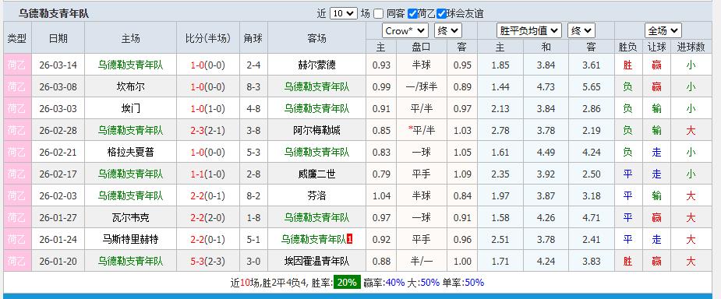Screen dimensions: 721x299
Task: Click the 走 handicap result on 26-02-21
Action: (x=656, y=152)
